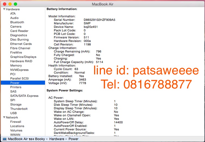The image size is (205, 142).
Task: Click the Full Charge Capacity value 5114
Action: pyautogui.click(x=100, y=62)
